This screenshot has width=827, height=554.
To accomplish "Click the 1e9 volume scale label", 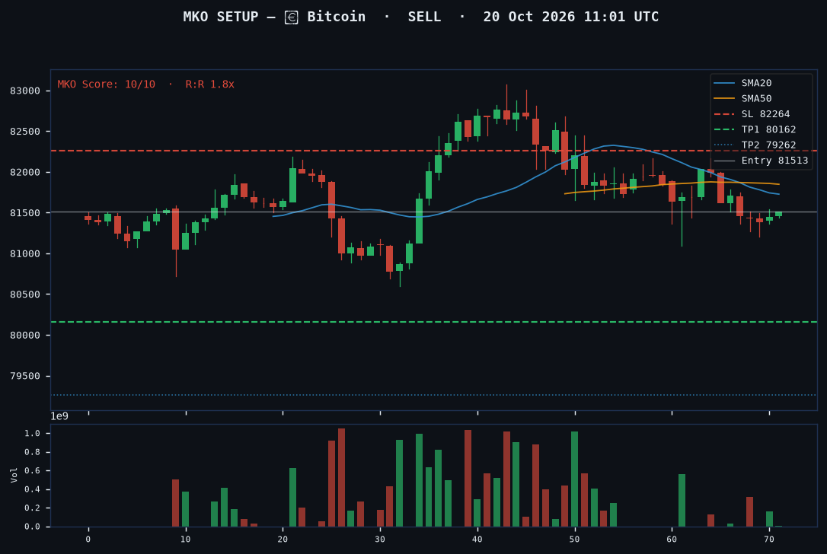I will (x=59, y=416).
